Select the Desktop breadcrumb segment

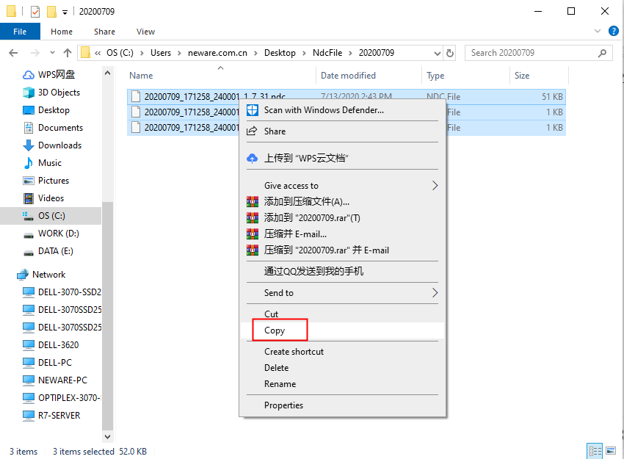tap(280, 53)
